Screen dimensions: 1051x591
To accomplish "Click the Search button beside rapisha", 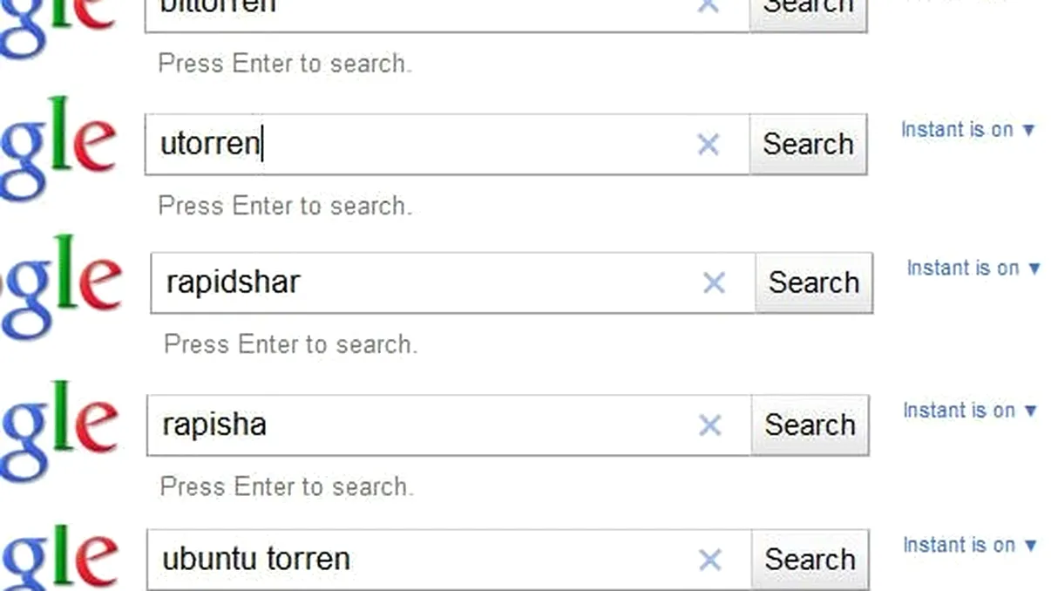I will 810,425.
